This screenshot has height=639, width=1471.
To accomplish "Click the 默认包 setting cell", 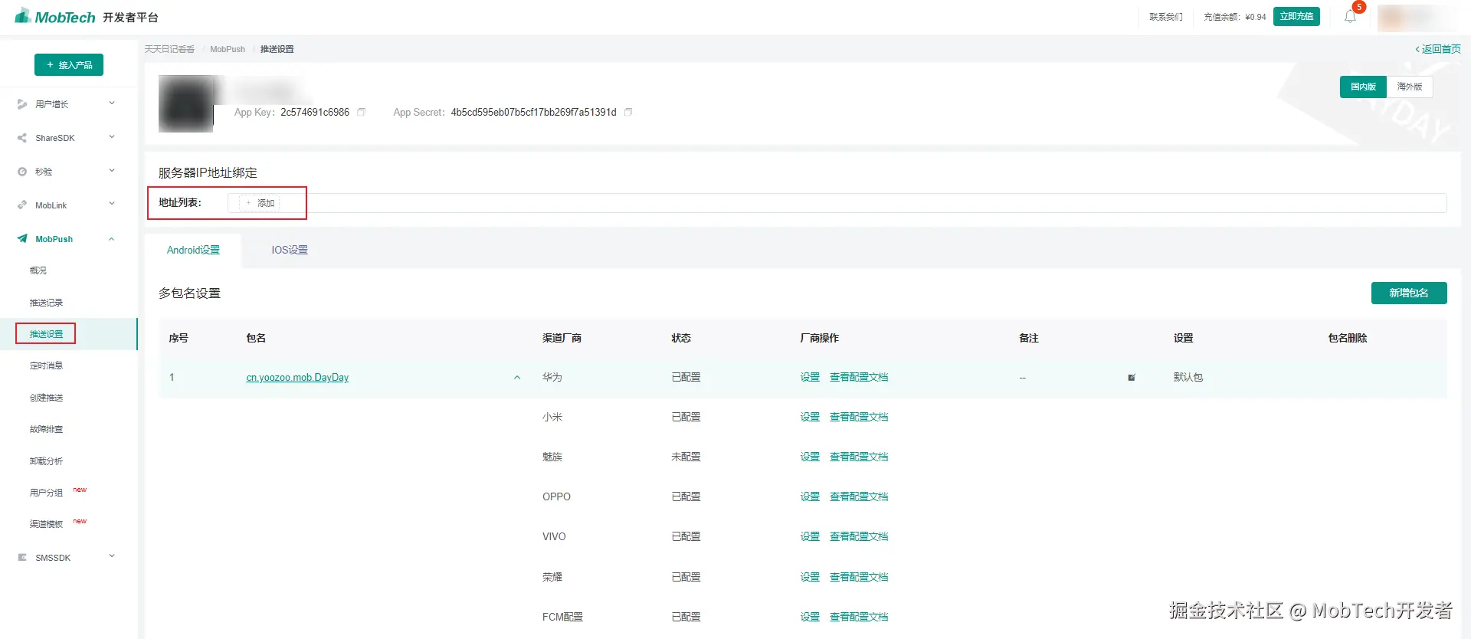I will [x=1188, y=377].
